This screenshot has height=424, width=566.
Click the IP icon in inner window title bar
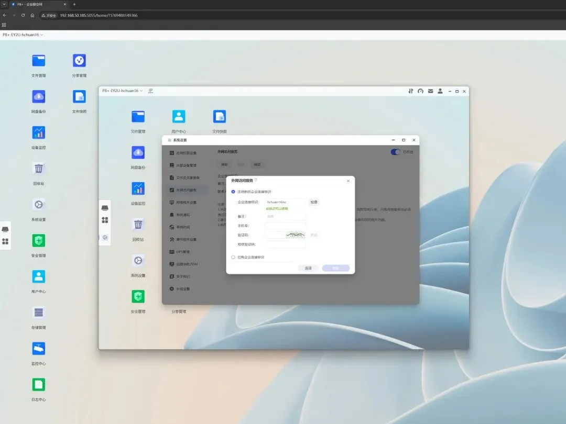coord(150,91)
